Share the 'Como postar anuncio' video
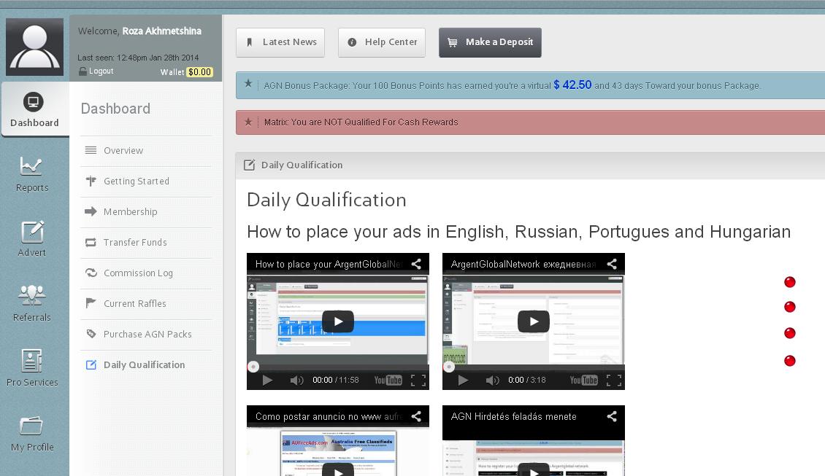825x476 pixels. (416, 417)
